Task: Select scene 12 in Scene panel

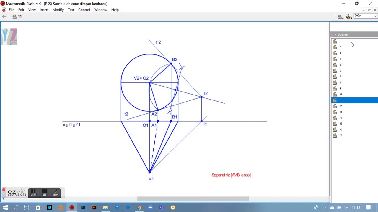Action: coord(354,106)
